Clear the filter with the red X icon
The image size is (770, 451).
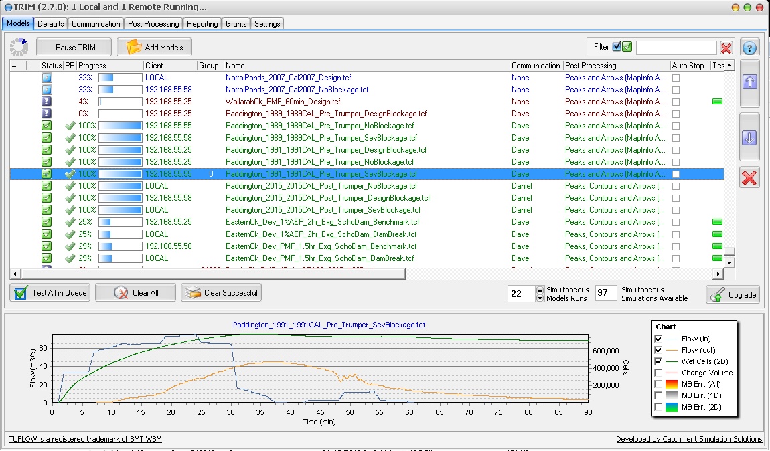726,48
